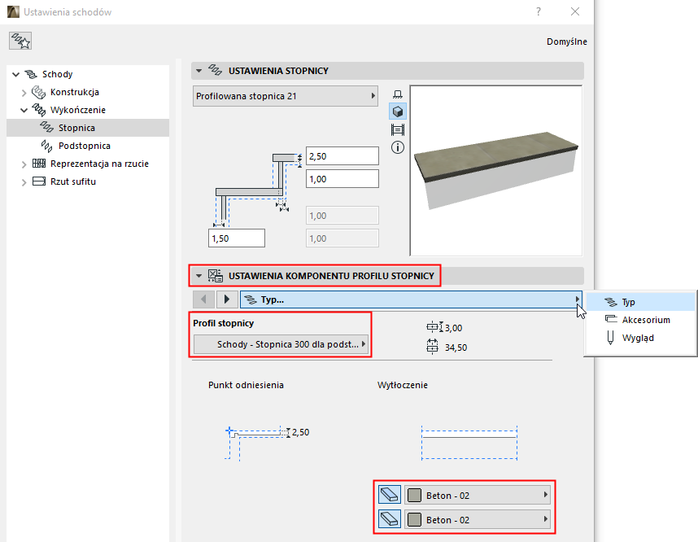Select the Stopnica tree item

pyautogui.click(x=88, y=128)
